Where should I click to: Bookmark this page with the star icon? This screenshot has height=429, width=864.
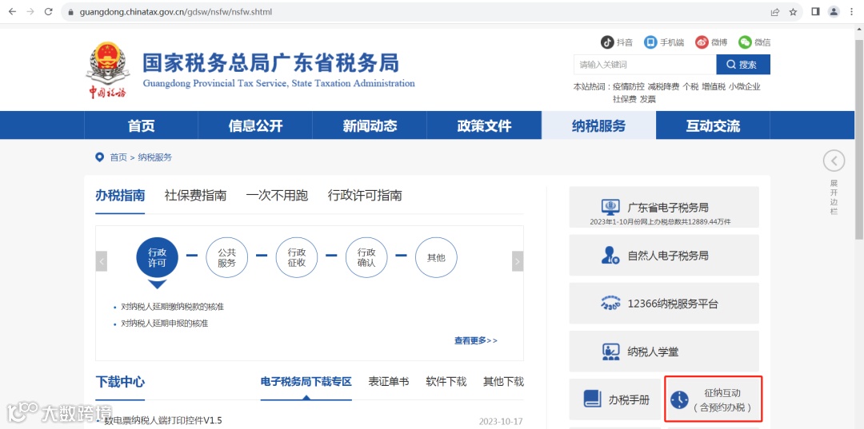click(x=793, y=11)
